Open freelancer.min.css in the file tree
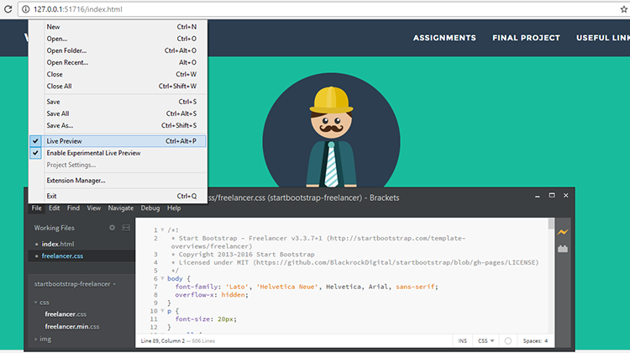 [x=72, y=326]
